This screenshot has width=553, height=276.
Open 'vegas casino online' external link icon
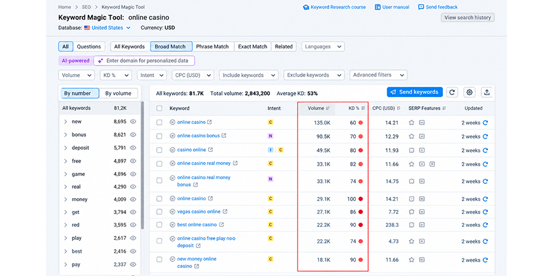[x=225, y=212]
